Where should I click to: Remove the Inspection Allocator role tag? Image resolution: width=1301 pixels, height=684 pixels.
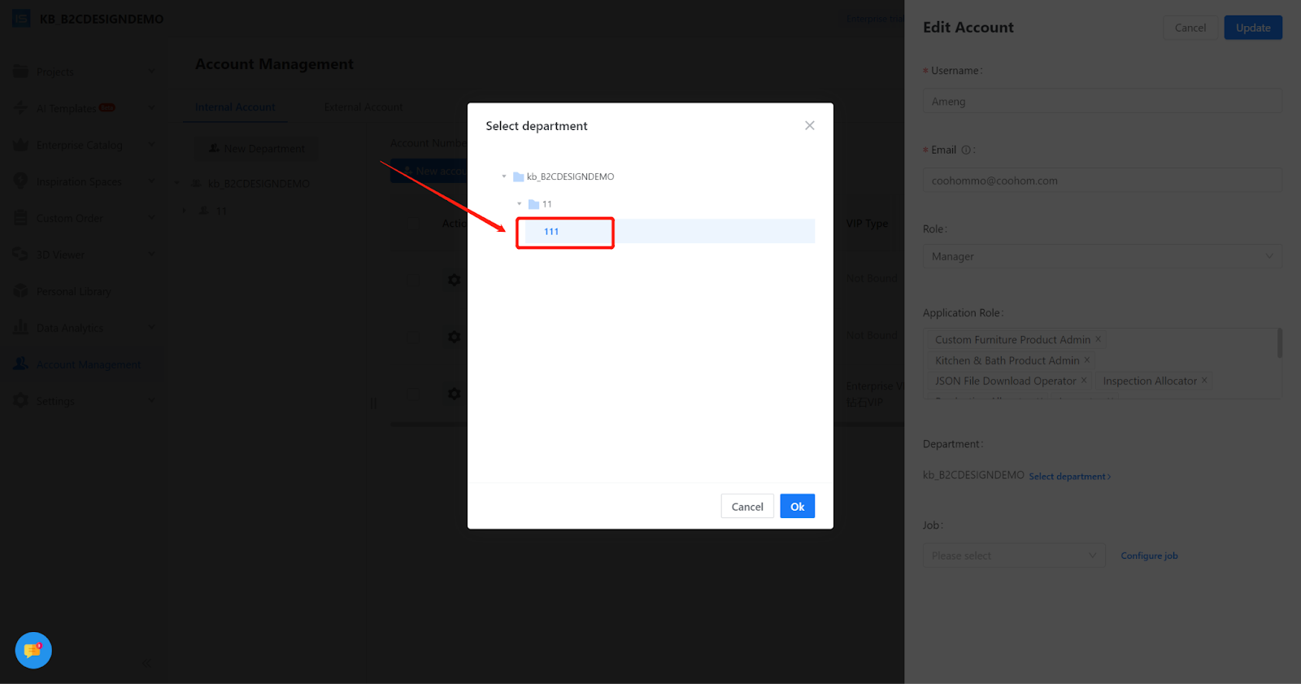click(1204, 380)
